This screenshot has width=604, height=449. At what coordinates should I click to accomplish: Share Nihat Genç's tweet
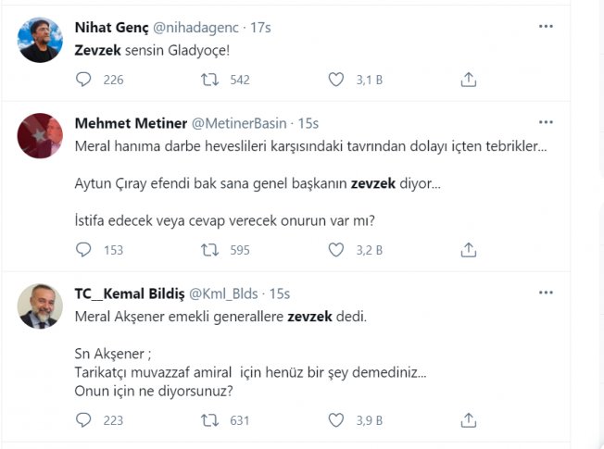[x=469, y=80]
